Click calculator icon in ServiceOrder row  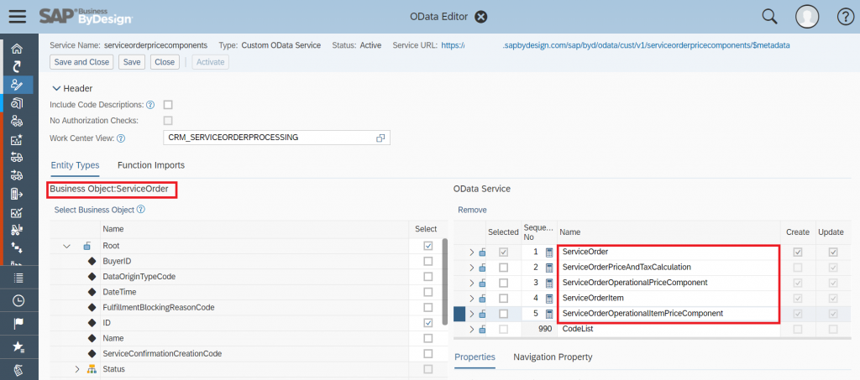pos(549,252)
